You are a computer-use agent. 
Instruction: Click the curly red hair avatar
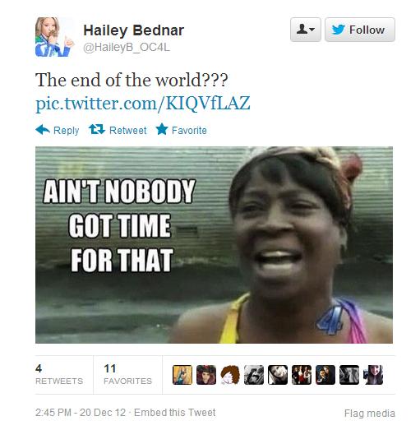pyautogui.click(x=230, y=375)
